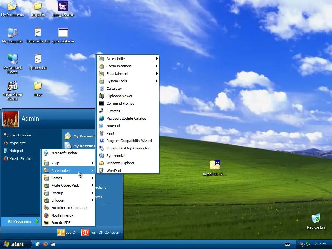Open My Documents desktop icon
This screenshot has height=249, width=332.
12,8
